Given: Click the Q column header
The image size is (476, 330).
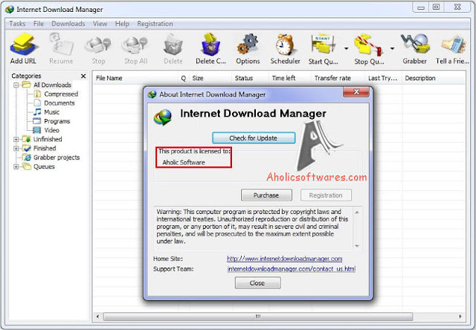Looking at the screenshot, I should click(184, 78).
